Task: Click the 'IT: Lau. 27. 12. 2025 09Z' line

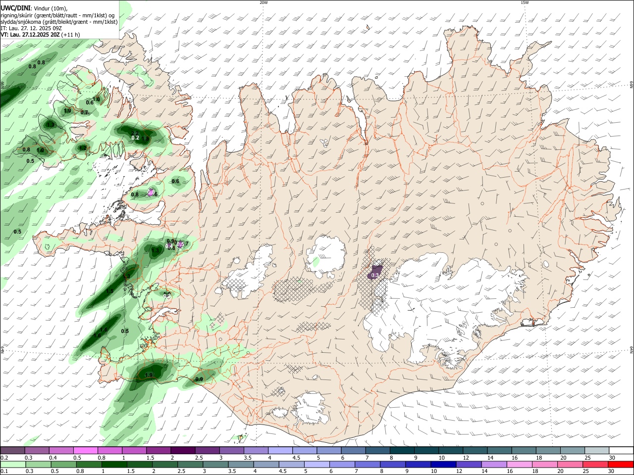Action: click(31, 28)
